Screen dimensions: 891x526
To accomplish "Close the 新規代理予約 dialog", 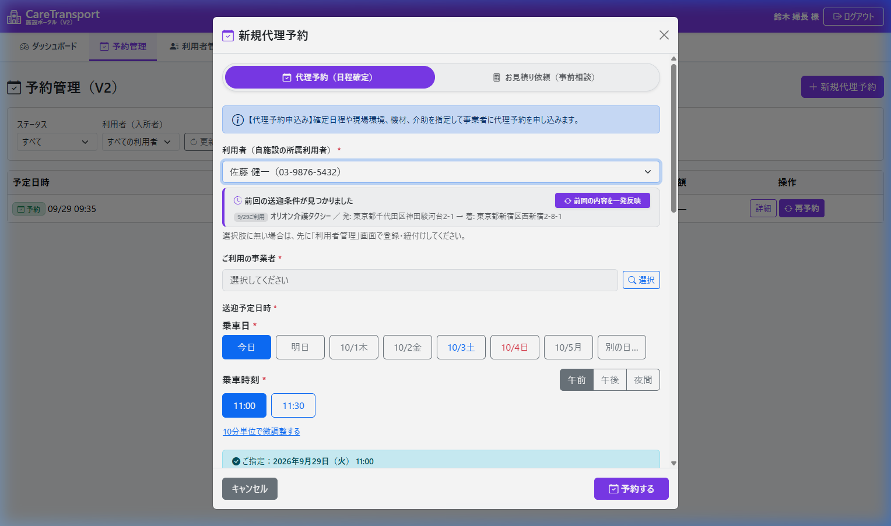I will pos(664,35).
